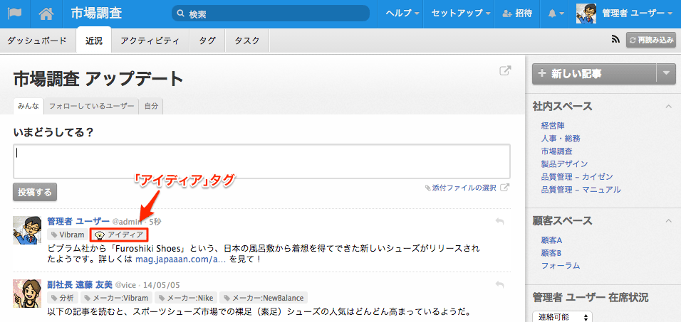
Task: Click the RSS feed icon
Action: [615, 40]
